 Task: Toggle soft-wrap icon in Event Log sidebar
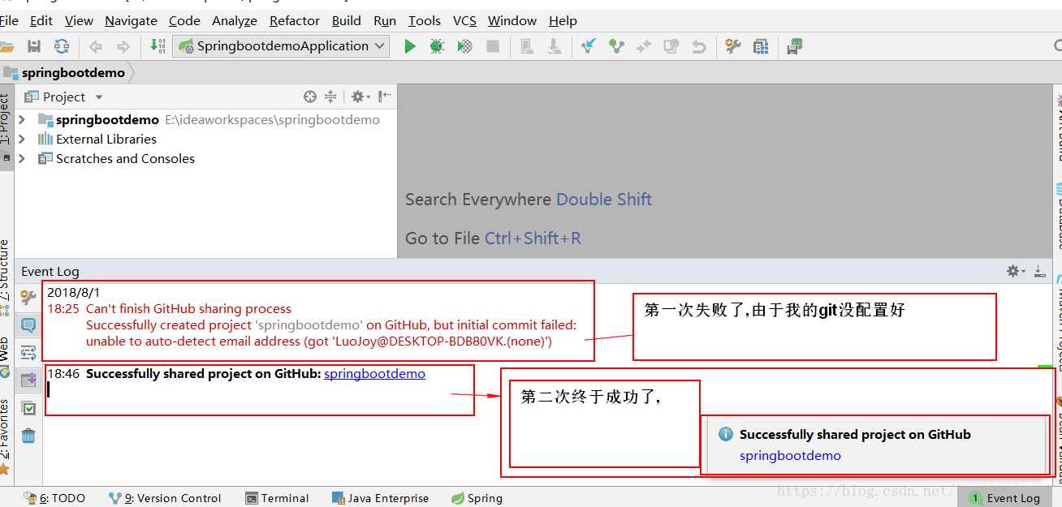tap(28, 352)
